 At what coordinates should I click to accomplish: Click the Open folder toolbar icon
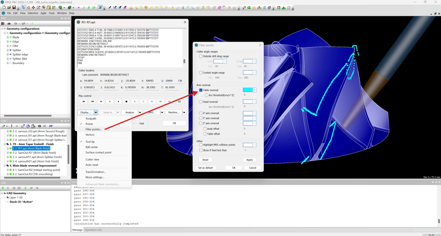(9, 7)
